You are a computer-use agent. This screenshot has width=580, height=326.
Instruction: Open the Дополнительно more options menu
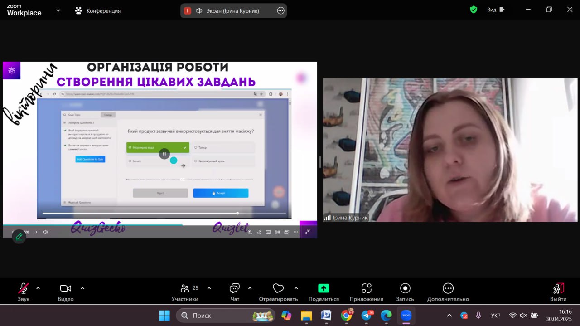click(448, 289)
